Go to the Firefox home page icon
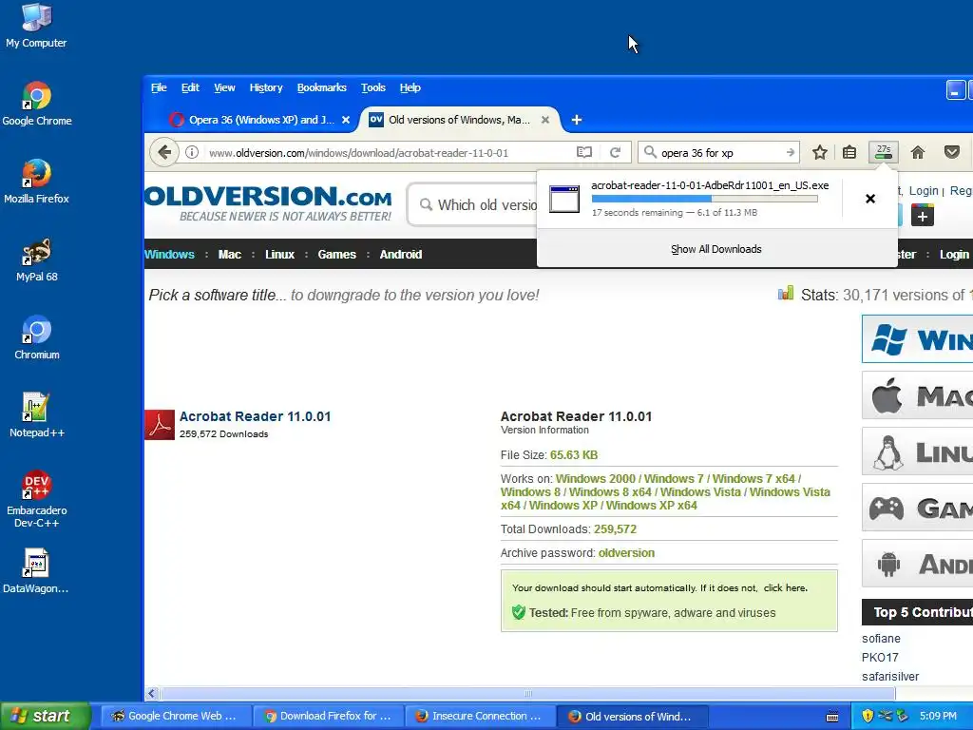 918,152
